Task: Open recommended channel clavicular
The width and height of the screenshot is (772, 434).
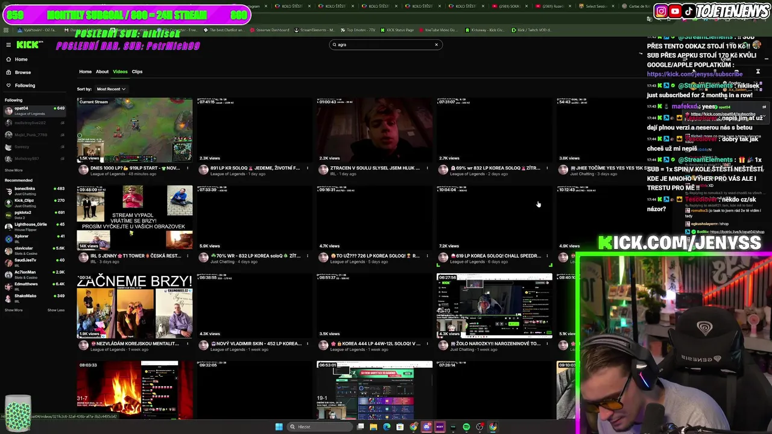Action: tap(34, 250)
